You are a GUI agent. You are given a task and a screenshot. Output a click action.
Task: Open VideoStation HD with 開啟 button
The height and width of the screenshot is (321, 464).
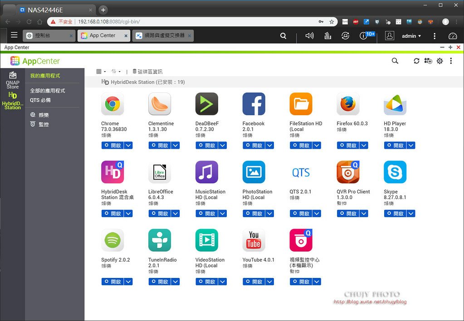pos(206,282)
